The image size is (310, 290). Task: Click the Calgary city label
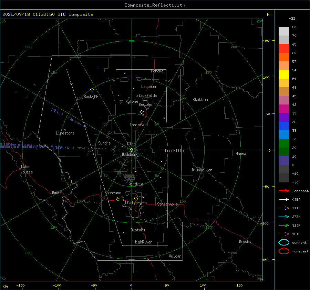click(x=134, y=203)
